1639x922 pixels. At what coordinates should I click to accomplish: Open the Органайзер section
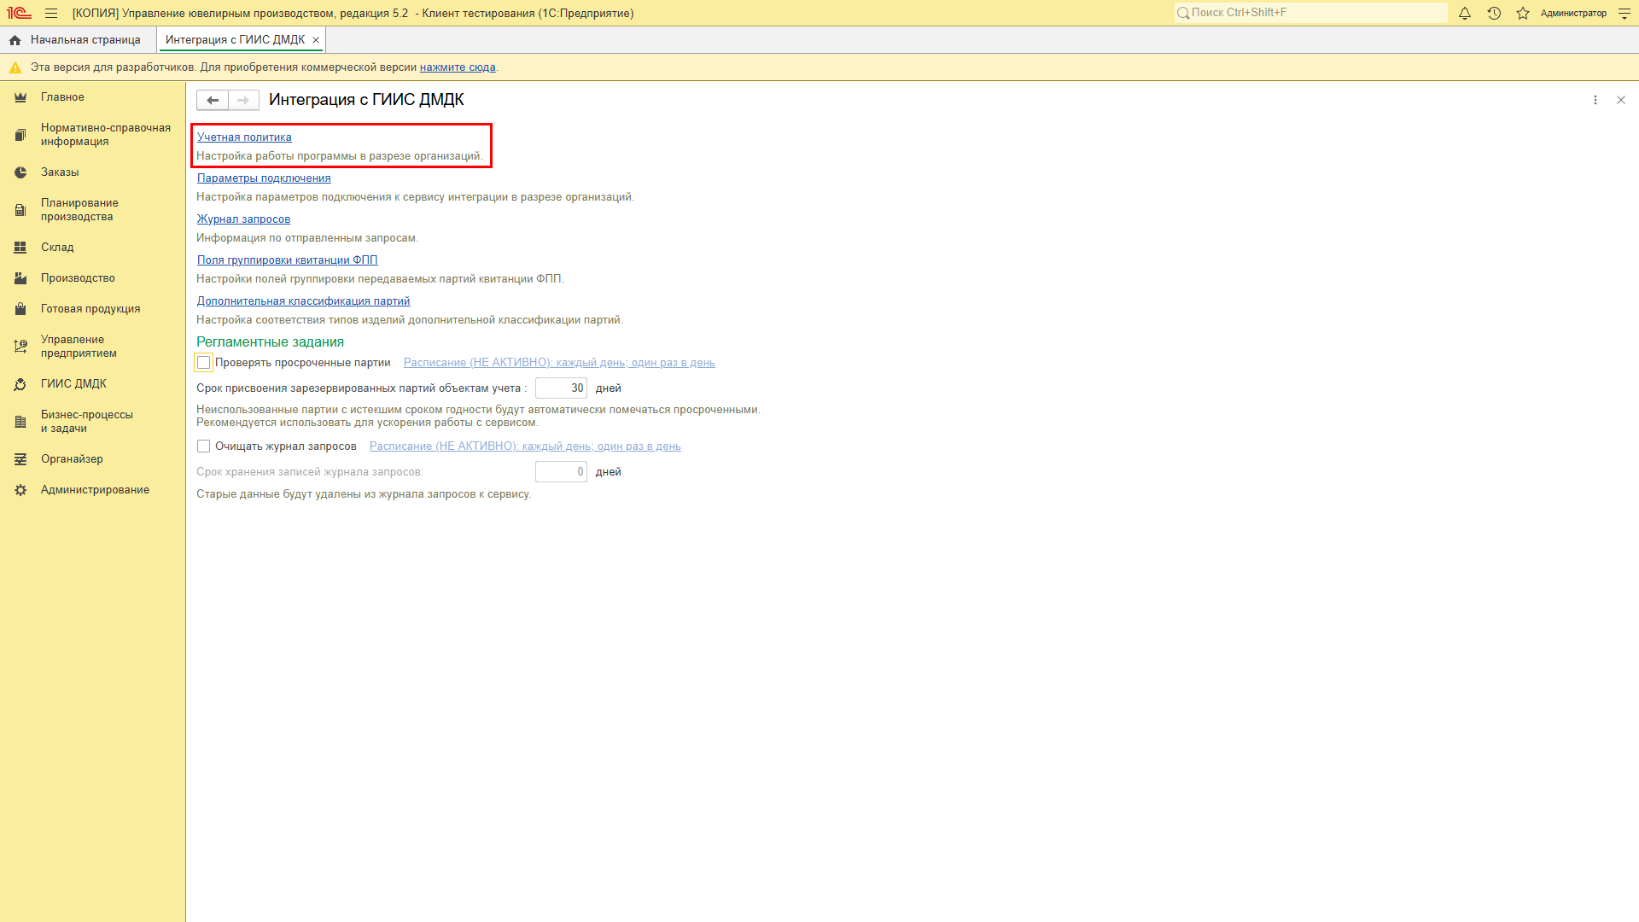click(72, 459)
